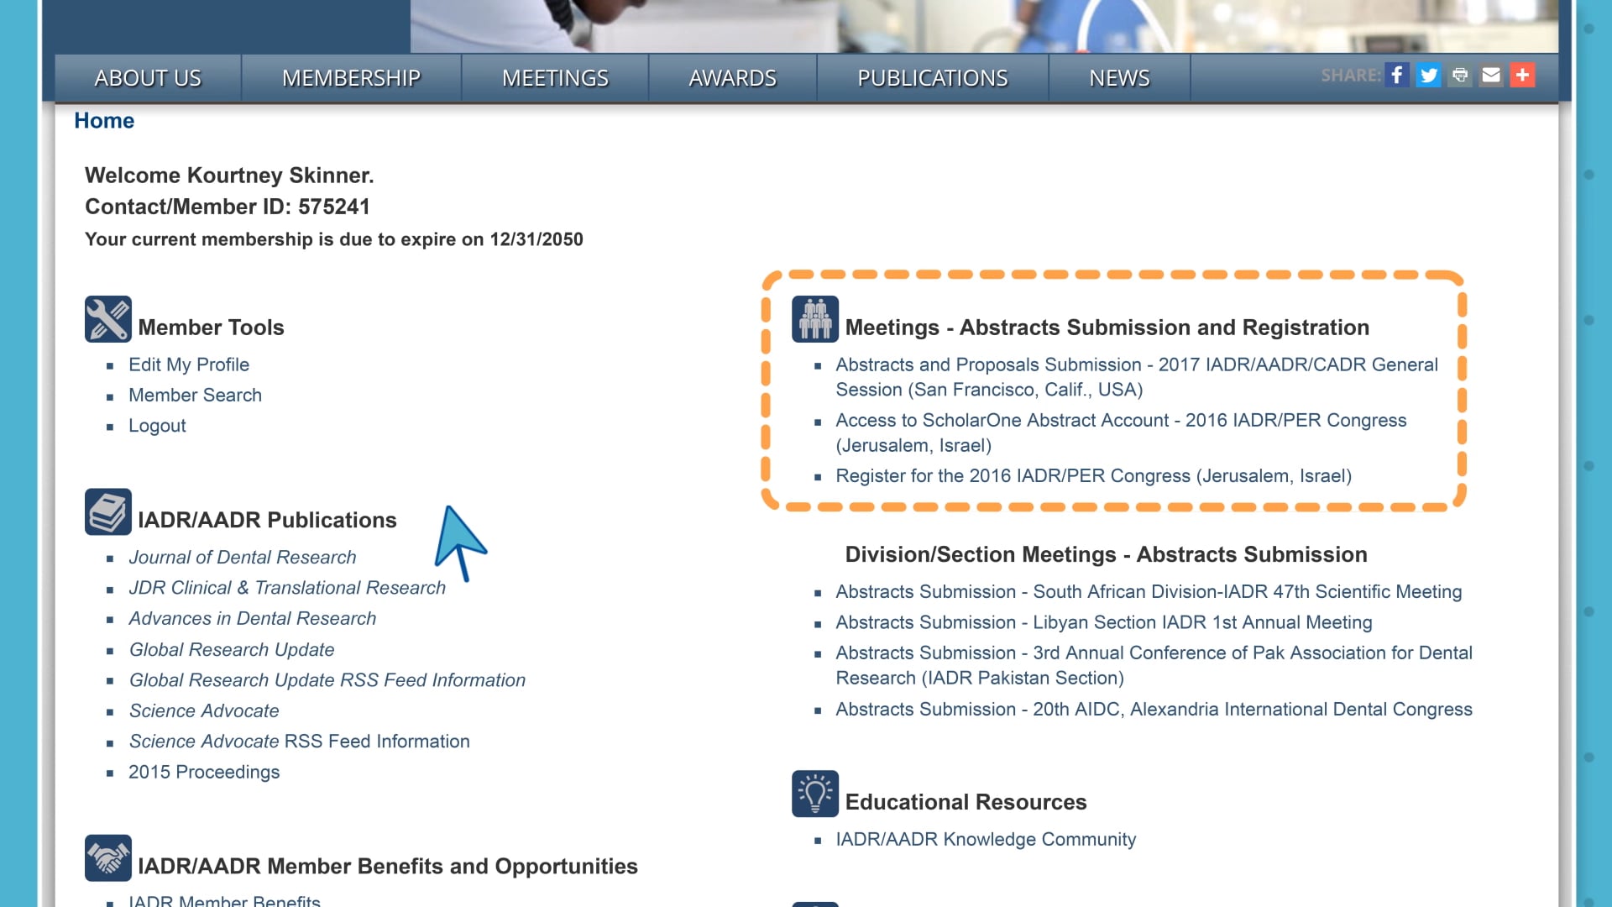Viewport: 1612px width, 907px height.
Task: Click the email share icon
Action: (1493, 76)
